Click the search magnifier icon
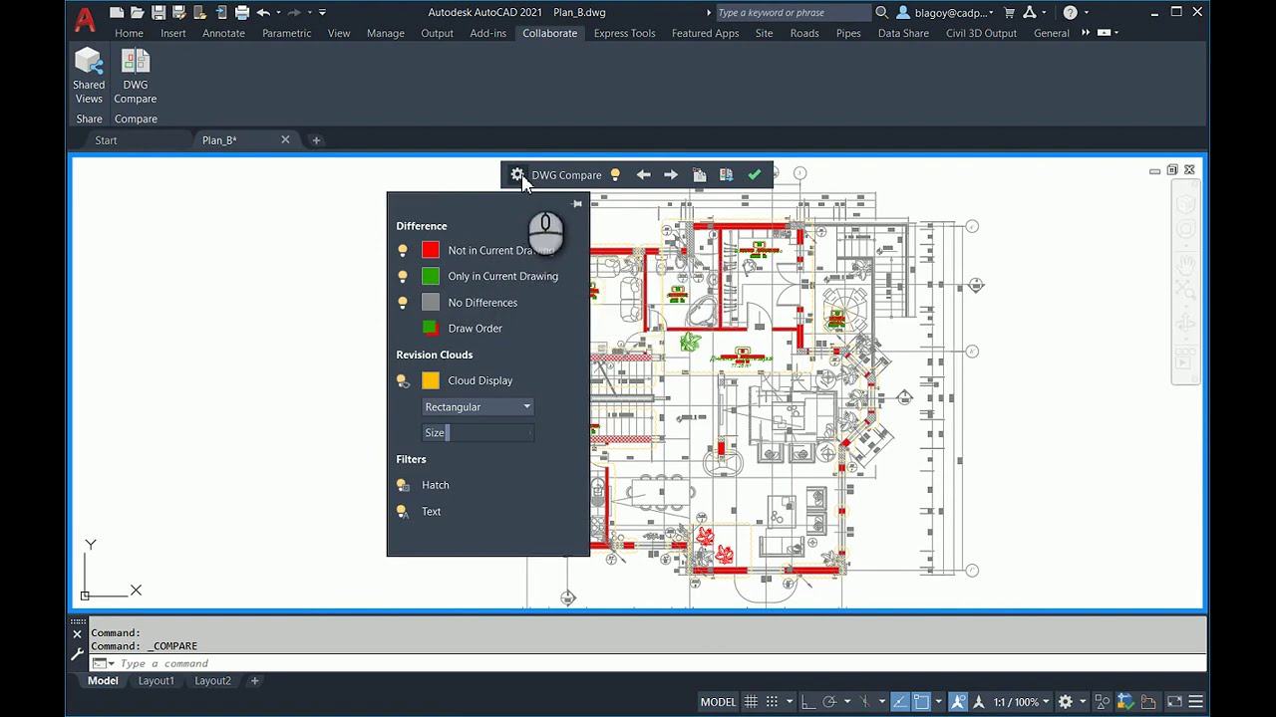Screen dimensions: 1276x717 tap(881, 13)
